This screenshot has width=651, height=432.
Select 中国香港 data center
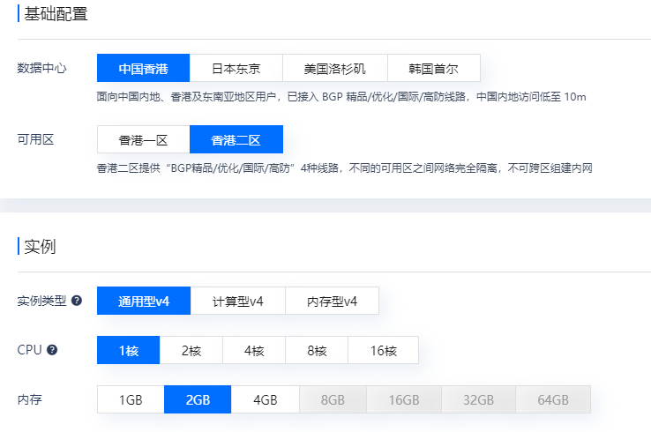[143, 68]
